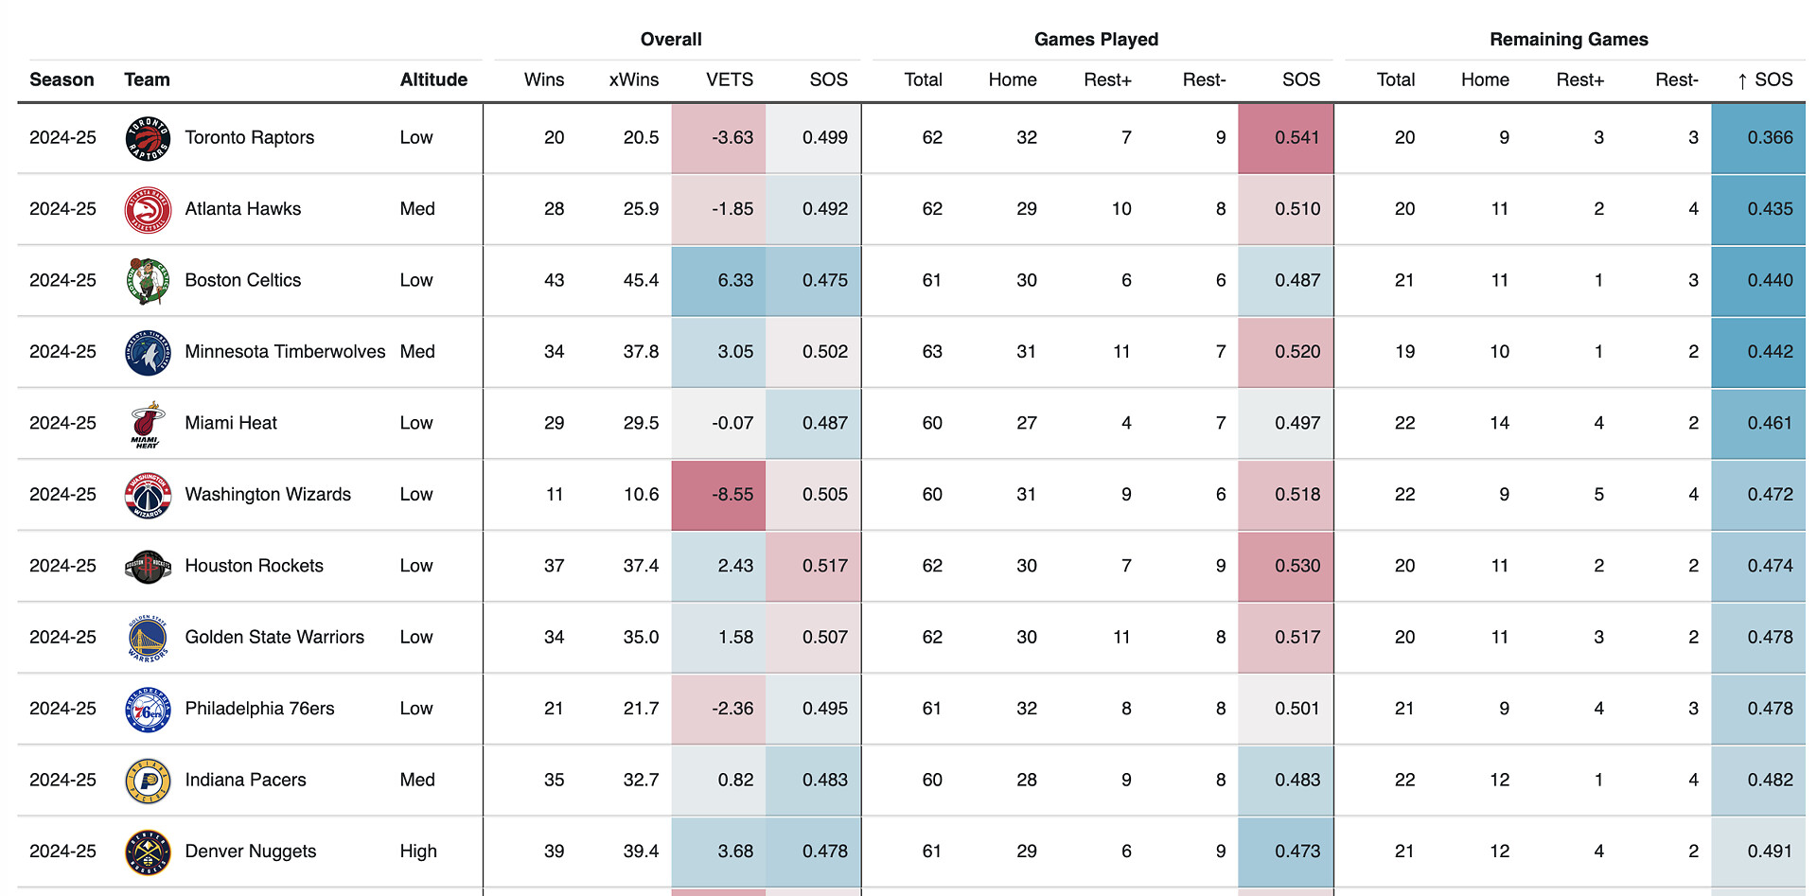This screenshot has width=1817, height=896.
Task: Click the Minnesota Timberwolves team logo
Action: [148, 352]
